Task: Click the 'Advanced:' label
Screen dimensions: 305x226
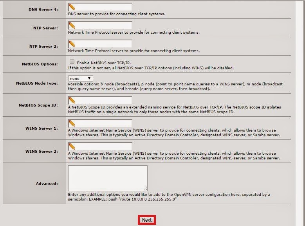Action: click(x=47, y=184)
